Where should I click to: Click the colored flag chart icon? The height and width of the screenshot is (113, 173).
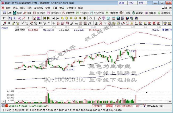click(39, 18)
